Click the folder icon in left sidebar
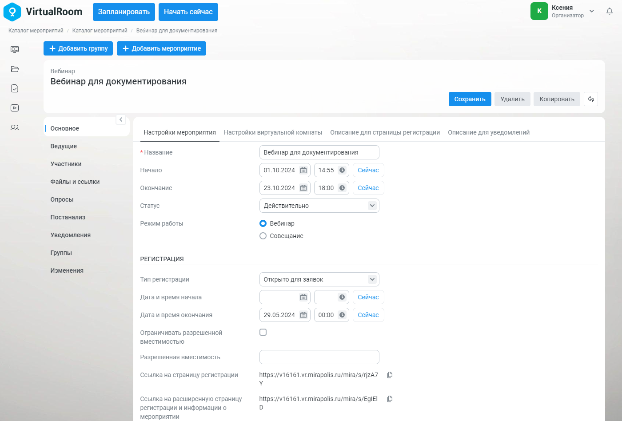 (x=15, y=69)
